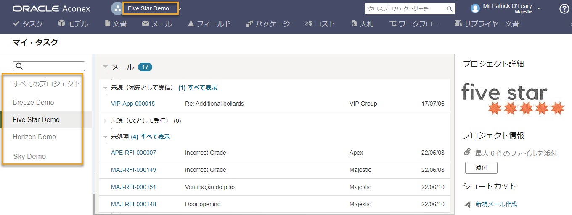Open mail APE-RFI-000007
Image resolution: width=572 pixels, height=215 pixels.
point(133,153)
